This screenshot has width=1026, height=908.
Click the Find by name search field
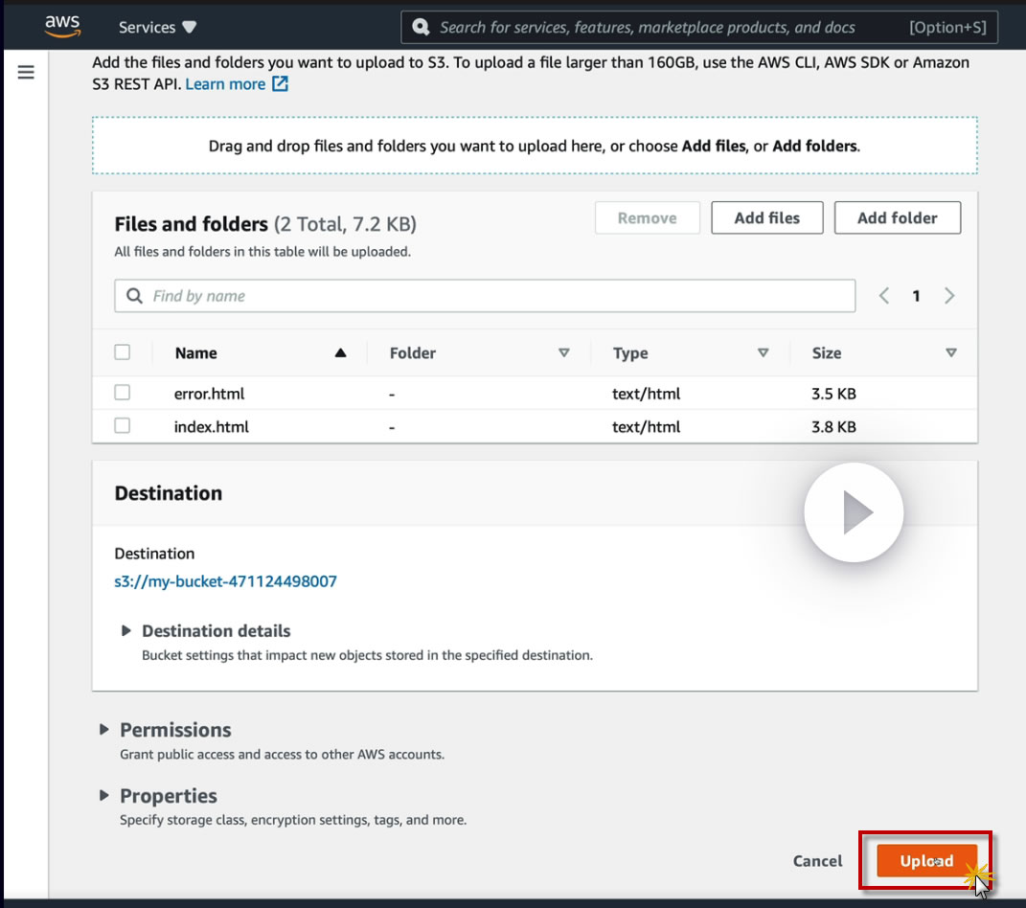pos(485,296)
